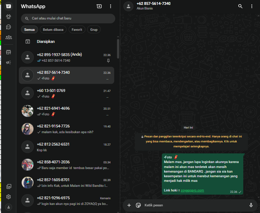Viewport: 260px width, 213px height.
Task: Open chat +62 895-1937-5835 (Anda)
Action: pyautogui.click(x=67, y=57)
